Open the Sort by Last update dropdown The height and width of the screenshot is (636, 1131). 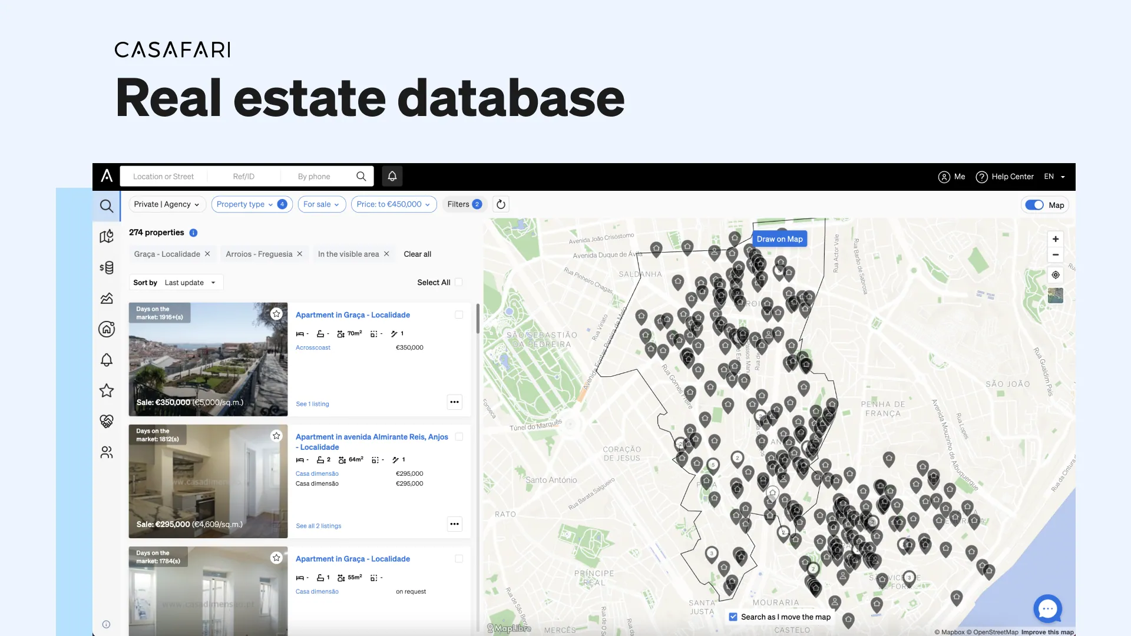[176, 283]
